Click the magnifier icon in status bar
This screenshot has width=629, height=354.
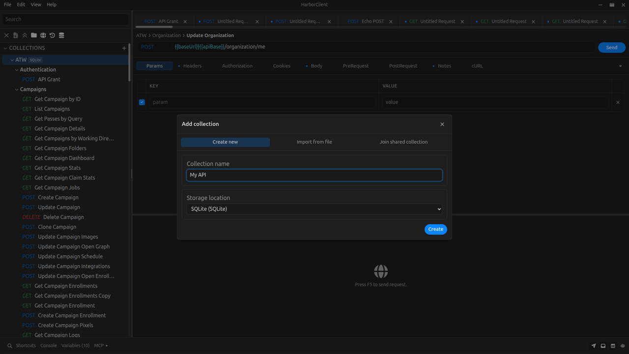(x=9, y=346)
